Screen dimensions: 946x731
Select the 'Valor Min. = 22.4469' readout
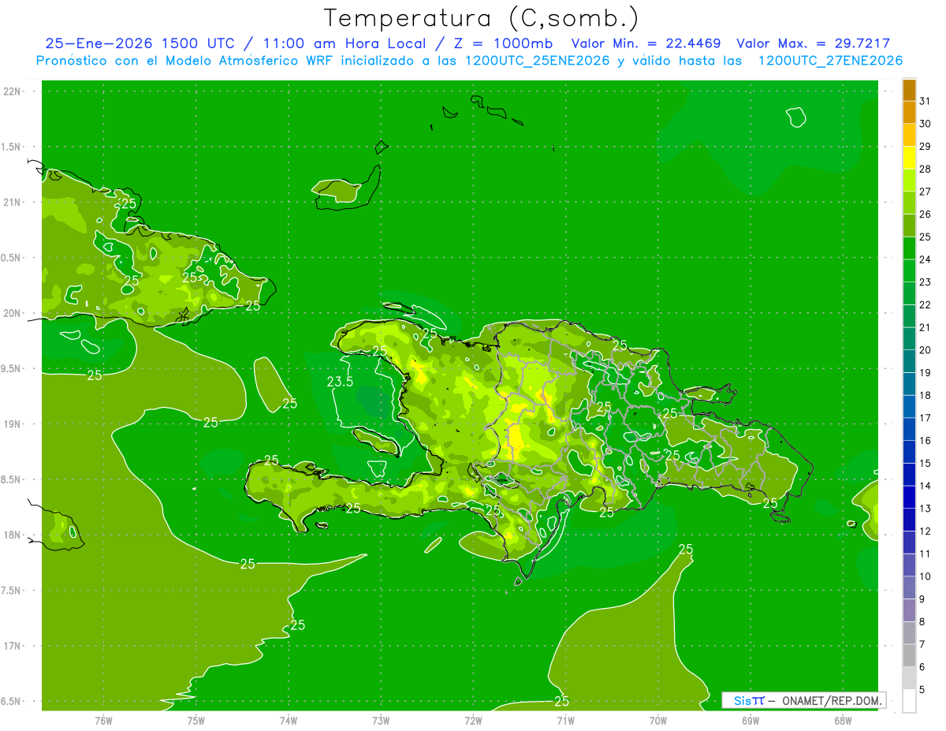click(646, 44)
